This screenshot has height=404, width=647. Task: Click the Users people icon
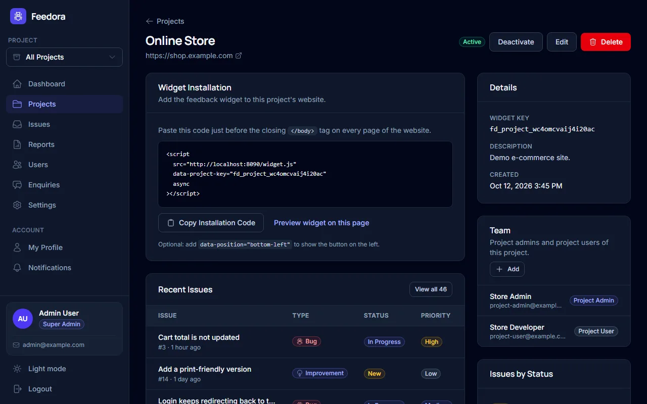point(18,165)
